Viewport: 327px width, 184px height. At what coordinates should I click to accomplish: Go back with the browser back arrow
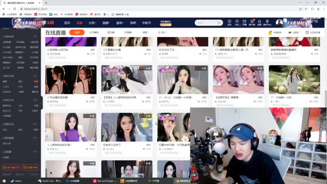pyautogui.click(x=4, y=9)
